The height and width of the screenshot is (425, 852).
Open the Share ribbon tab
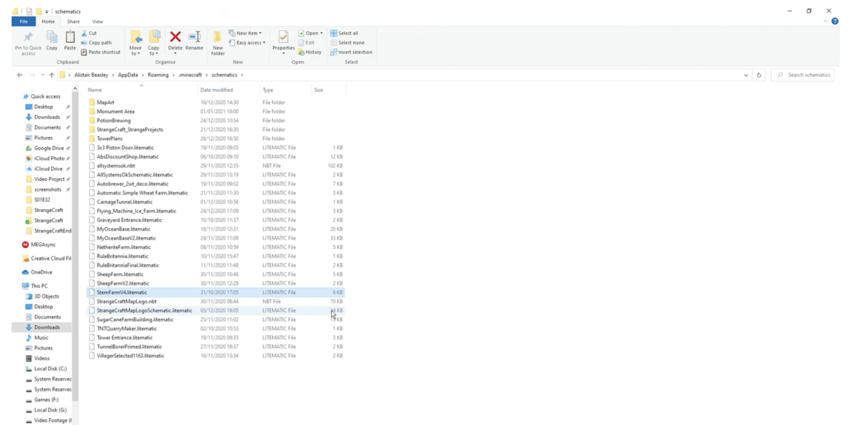73,22
